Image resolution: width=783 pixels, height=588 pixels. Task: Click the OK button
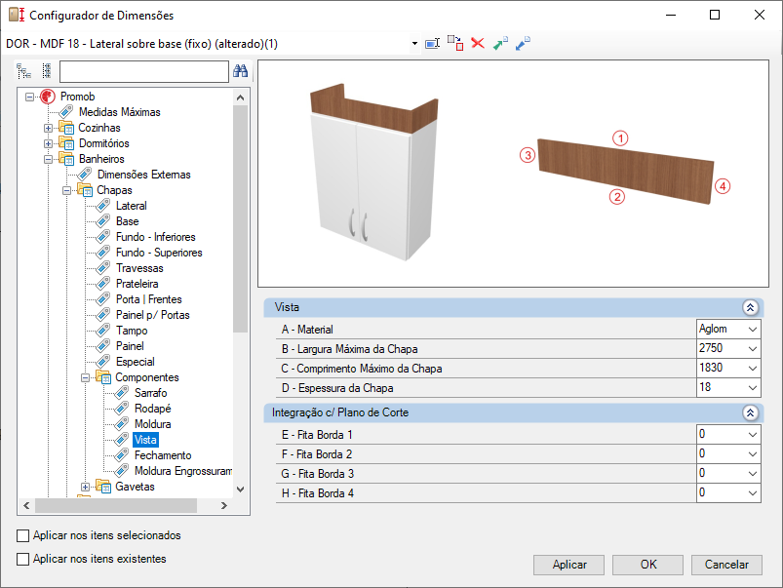(647, 565)
